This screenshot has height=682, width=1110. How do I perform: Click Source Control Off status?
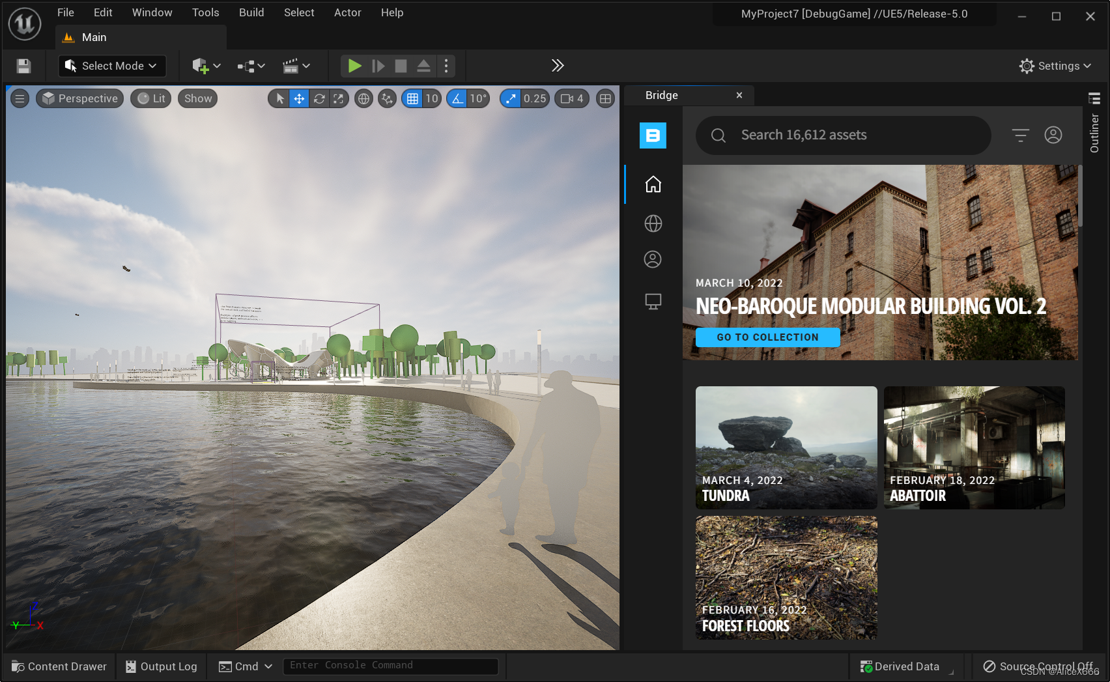pos(1038,666)
